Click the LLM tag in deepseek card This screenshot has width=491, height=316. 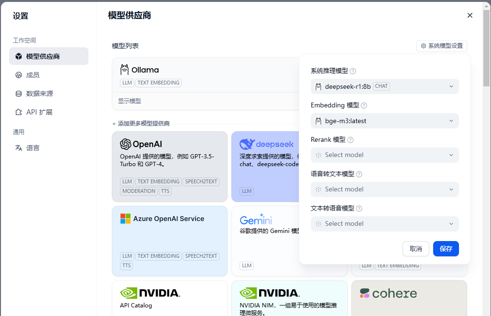[x=247, y=191]
